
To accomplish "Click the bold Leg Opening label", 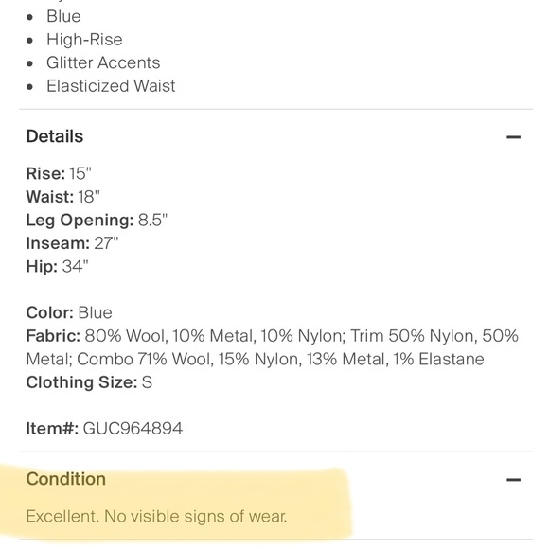I will coord(80,221).
